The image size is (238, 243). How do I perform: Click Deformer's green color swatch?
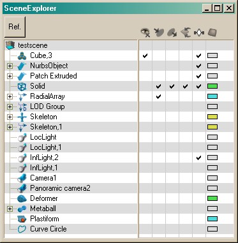(x=212, y=198)
